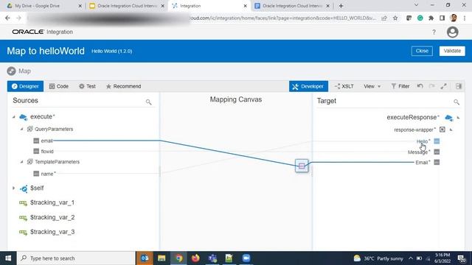Screen dimensions: 472x265
Task: Toggle Developer mode
Action: click(308, 86)
